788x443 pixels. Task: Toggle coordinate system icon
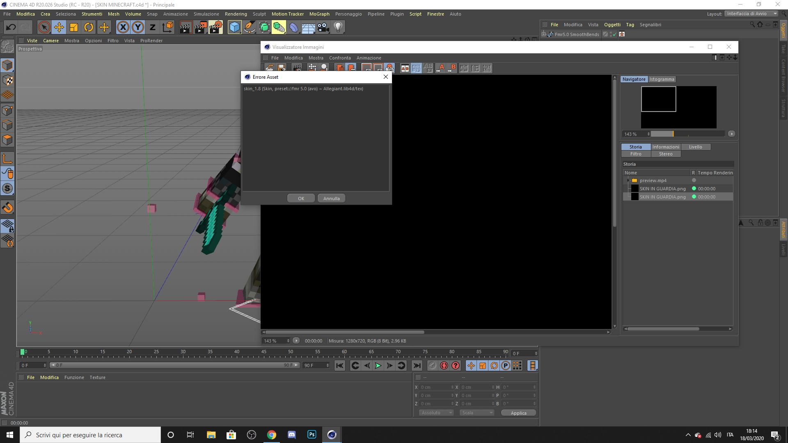pos(167,27)
